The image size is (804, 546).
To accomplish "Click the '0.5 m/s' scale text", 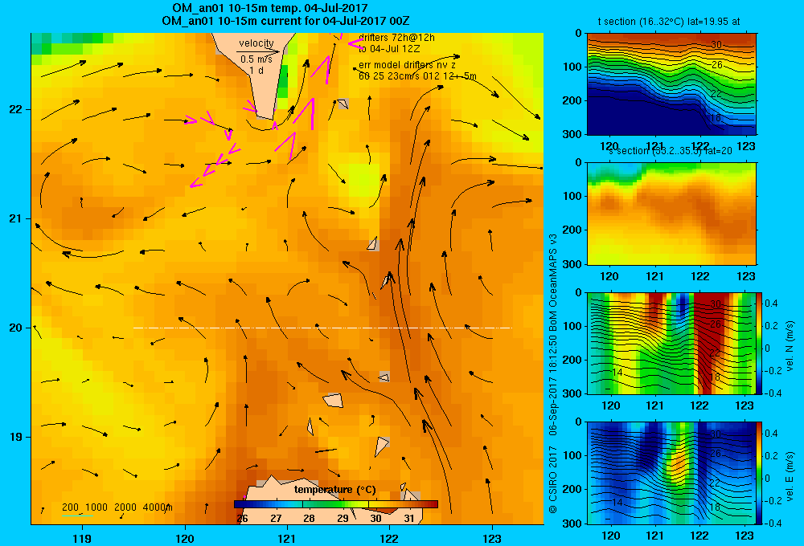I will pos(256,59).
